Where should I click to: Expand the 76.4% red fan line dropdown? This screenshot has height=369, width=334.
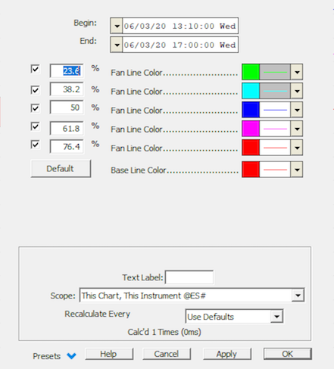tap(297, 148)
